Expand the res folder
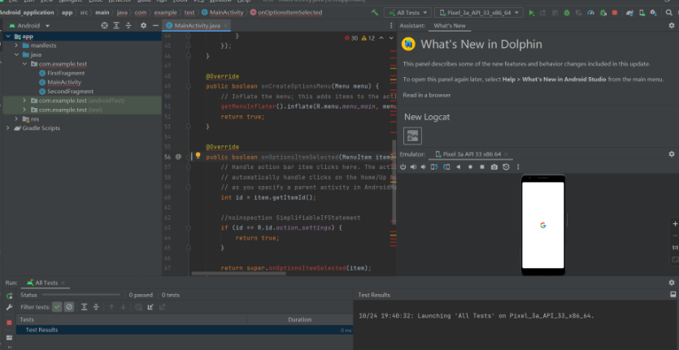This screenshot has width=679, height=350. tap(16, 119)
